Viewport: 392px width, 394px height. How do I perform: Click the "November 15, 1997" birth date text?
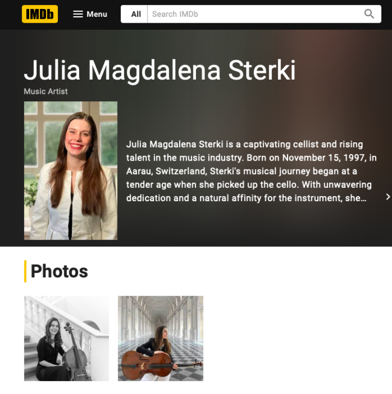(x=324, y=158)
